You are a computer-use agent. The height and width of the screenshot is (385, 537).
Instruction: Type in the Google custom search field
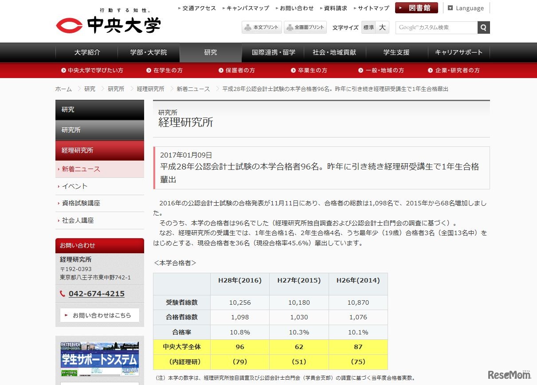[x=436, y=27]
